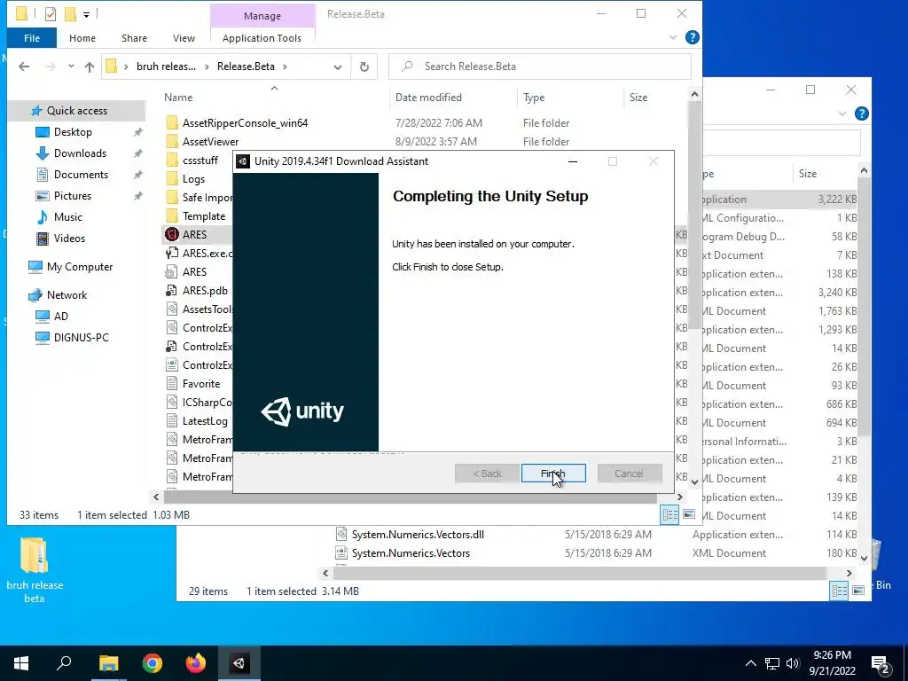The width and height of the screenshot is (908, 681).
Task: Select the ARES.pdb file
Action: [205, 291]
